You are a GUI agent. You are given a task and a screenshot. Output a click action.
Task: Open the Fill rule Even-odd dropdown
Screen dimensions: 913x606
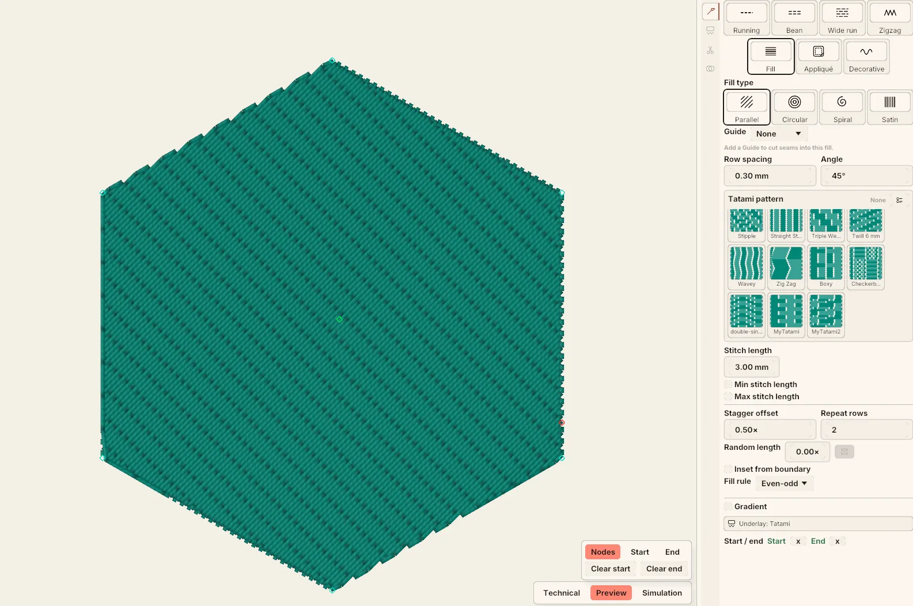pyautogui.click(x=784, y=483)
